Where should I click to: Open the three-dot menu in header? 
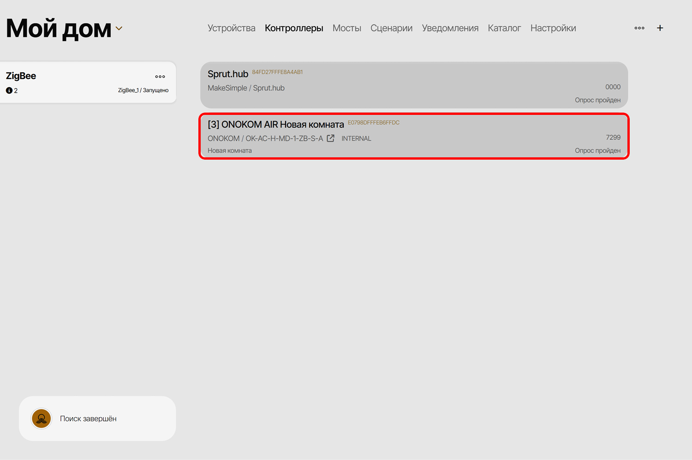tap(639, 28)
